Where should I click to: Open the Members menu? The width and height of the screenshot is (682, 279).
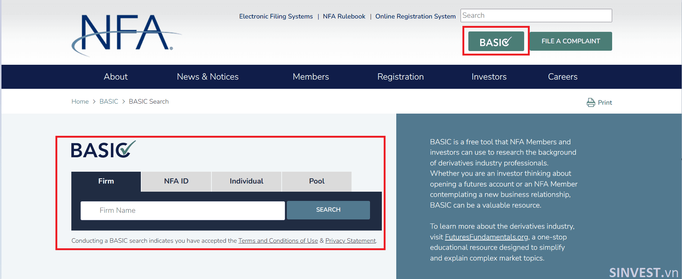(x=311, y=77)
